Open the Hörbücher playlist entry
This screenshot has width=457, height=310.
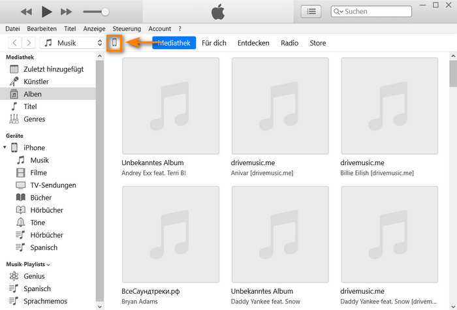[x=48, y=235]
